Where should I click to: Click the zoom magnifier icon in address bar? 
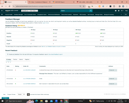pos(80,6)
